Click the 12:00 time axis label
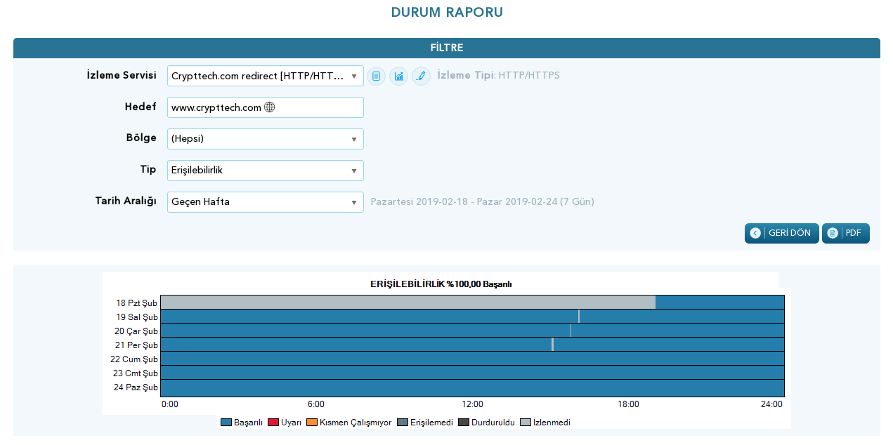893x445 pixels. click(x=472, y=404)
